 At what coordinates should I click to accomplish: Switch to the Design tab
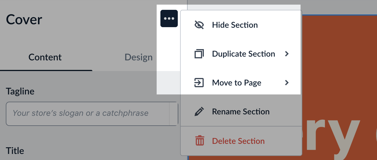[x=138, y=57]
